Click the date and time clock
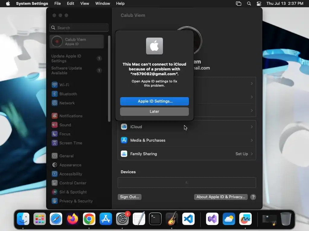 pyautogui.click(x=285, y=4)
